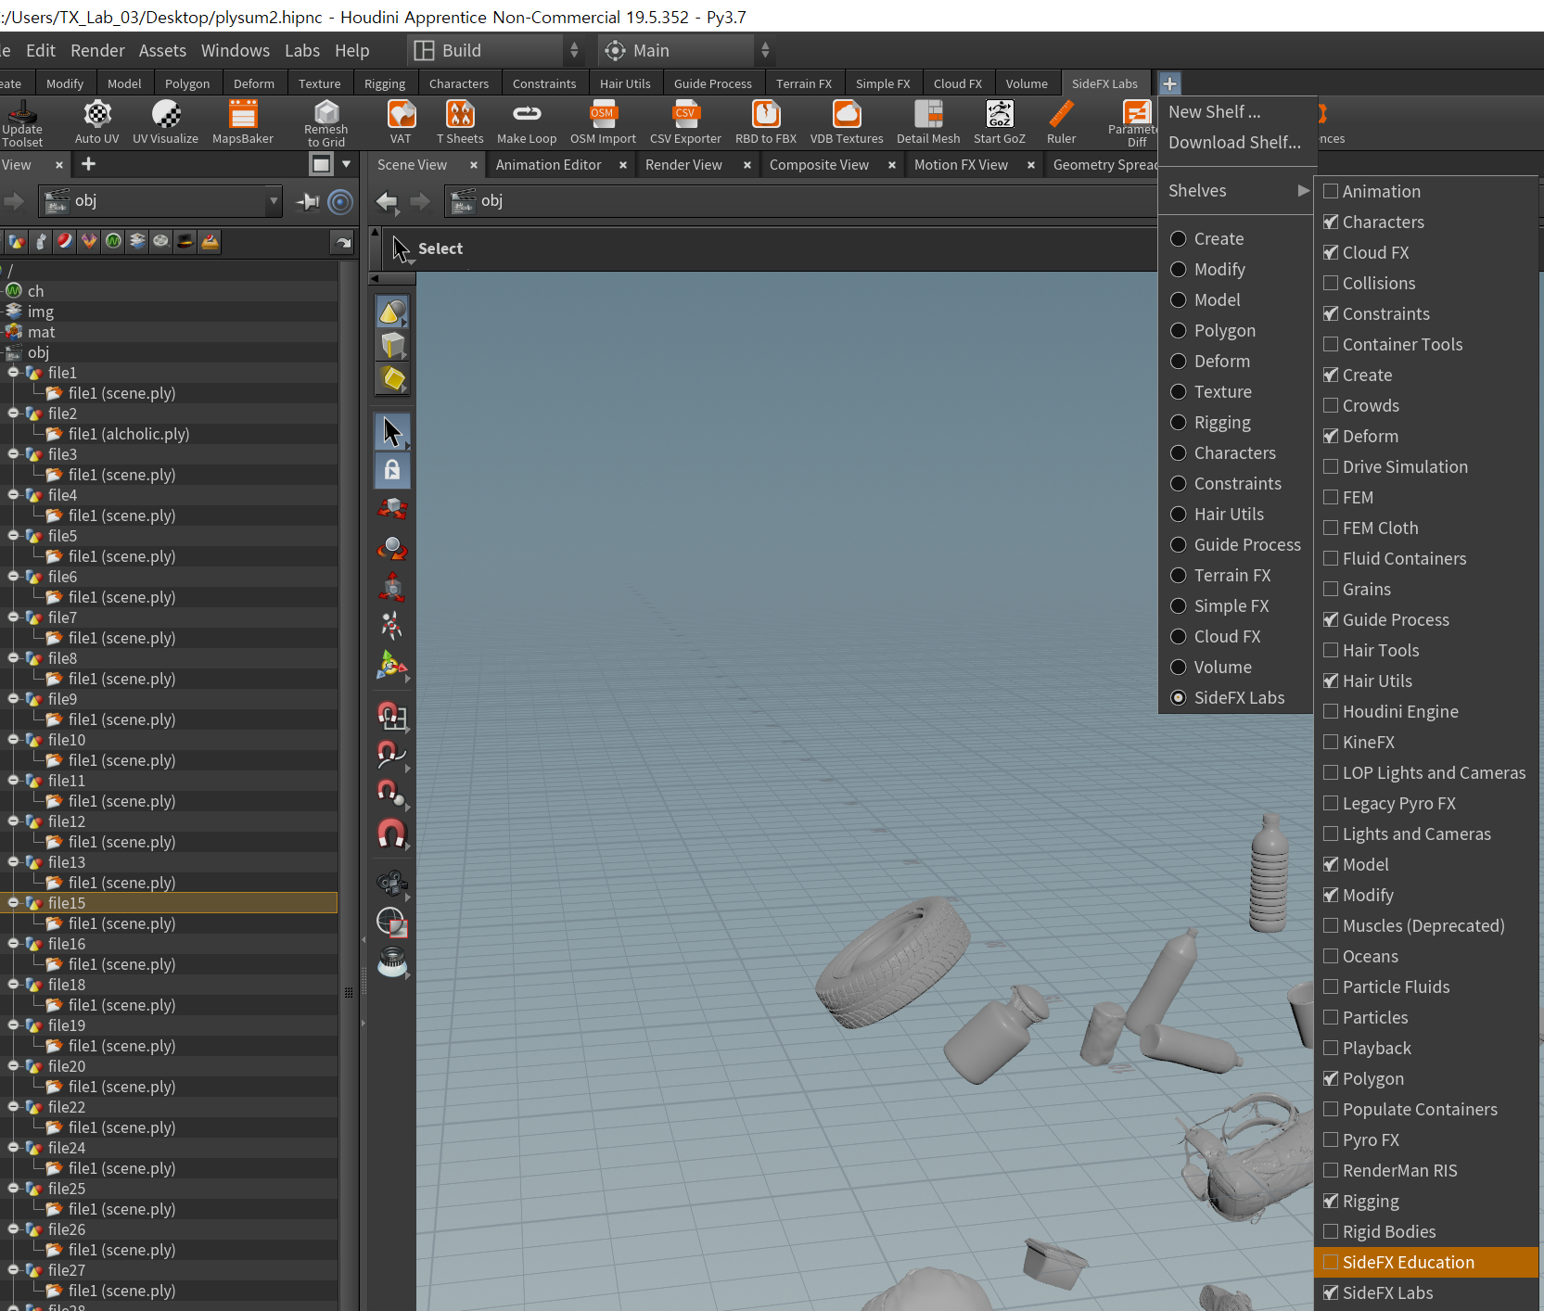Open the Assets menu

pyautogui.click(x=162, y=50)
